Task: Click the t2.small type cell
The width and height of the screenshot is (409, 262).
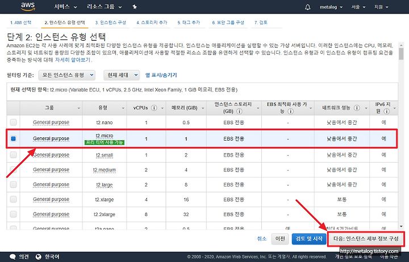Action: 105,155
